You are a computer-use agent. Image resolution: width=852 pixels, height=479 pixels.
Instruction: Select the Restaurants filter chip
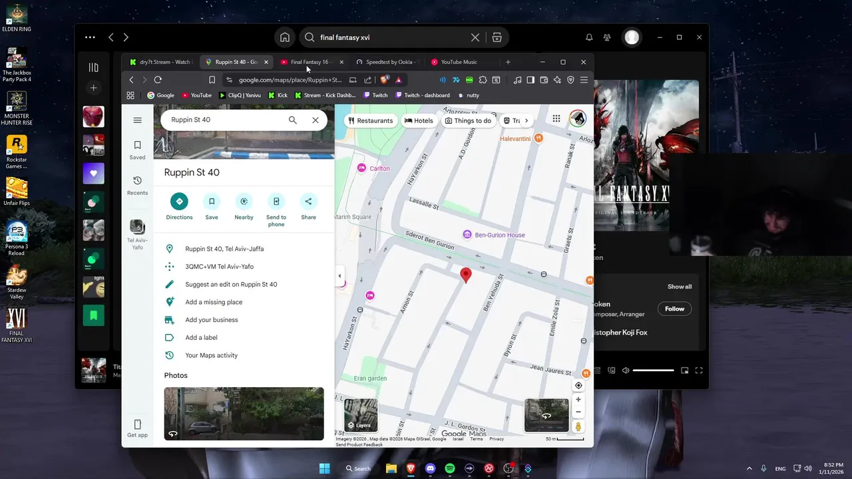(371, 120)
